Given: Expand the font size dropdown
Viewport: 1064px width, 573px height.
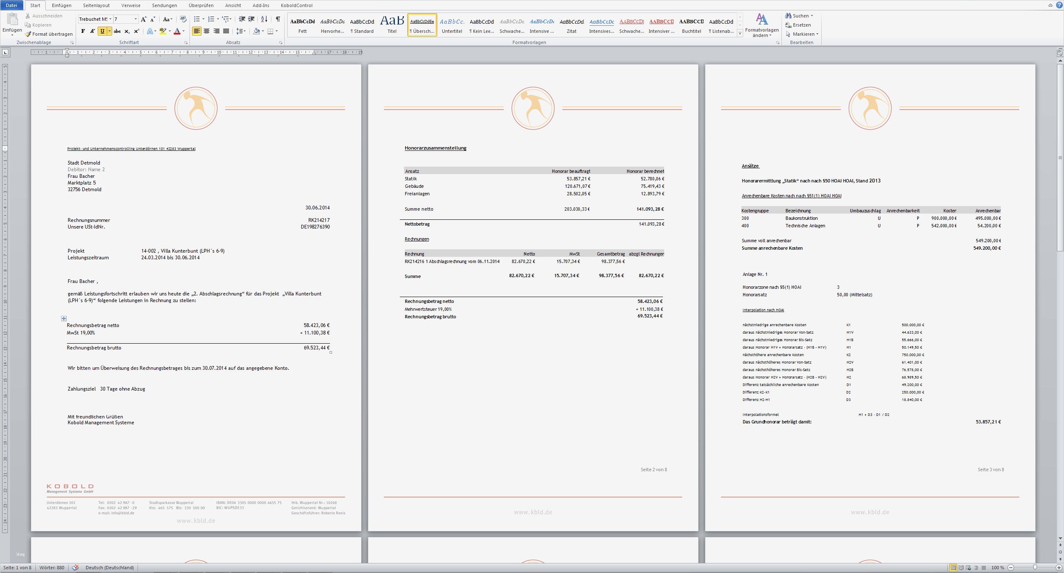Looking at the screenshot, I should coord(135,19).
